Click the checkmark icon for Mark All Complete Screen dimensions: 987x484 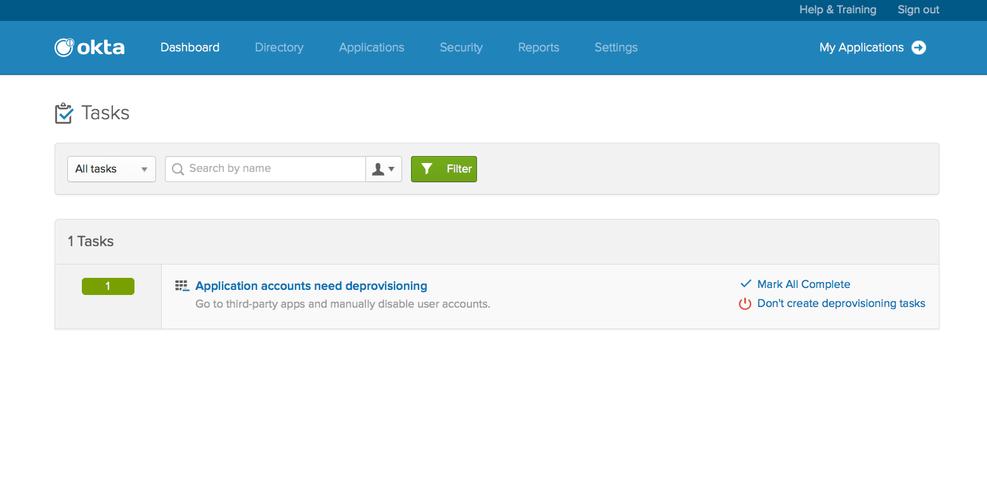click(x=745, y=284)
